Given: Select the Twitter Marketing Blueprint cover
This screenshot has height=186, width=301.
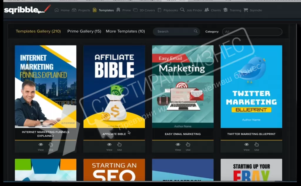Looking at the screenshot, I should (251, 87).
